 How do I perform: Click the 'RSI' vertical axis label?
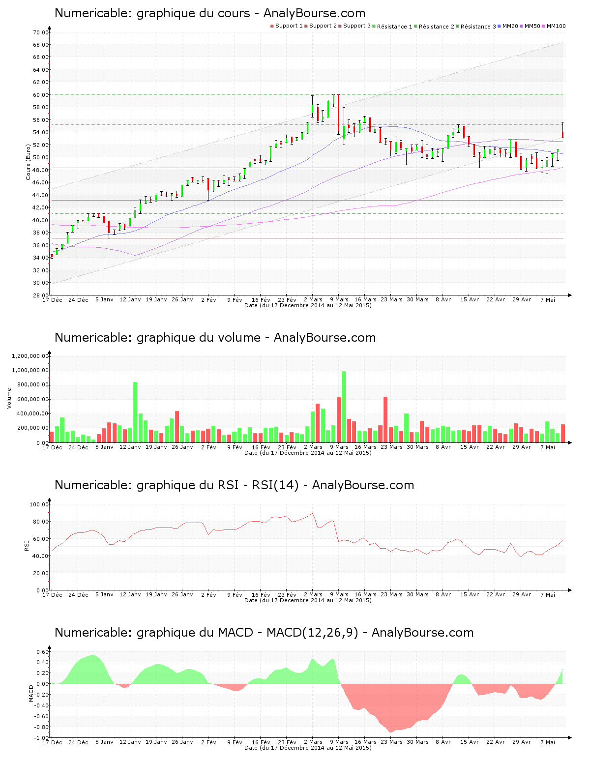(x=27, y=545)
